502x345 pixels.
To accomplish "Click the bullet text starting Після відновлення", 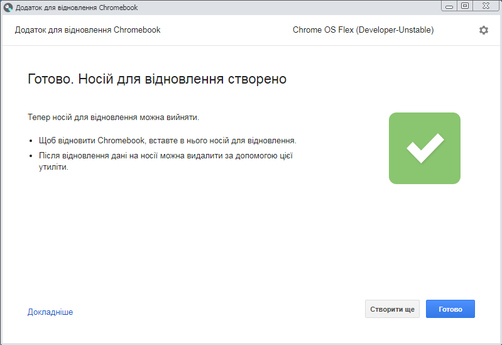I will pyautogui.click(x=166, y=155).
